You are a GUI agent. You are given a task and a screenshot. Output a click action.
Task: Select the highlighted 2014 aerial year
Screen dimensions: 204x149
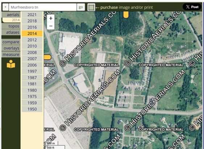tap(32, 34)
